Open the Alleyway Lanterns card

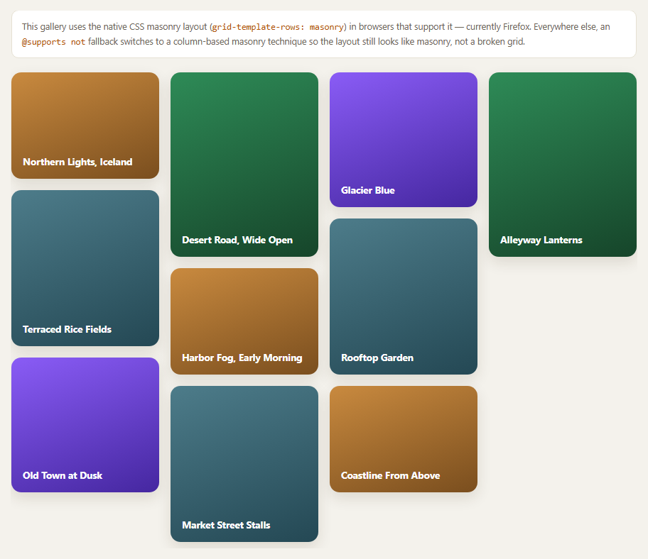pyautogui.click(x=563, y=165)
